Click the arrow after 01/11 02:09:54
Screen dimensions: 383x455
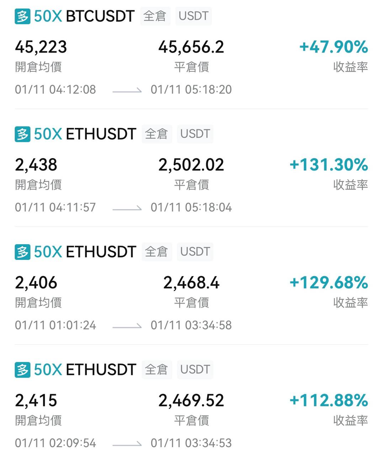coord(127,444)
